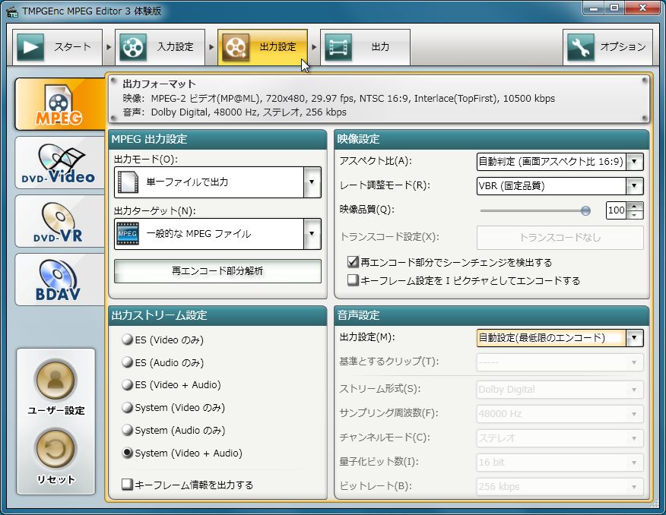Click the 再エンコード部分解析 button
This screenshot has width=666, height=515.
(x=217, y=271)
